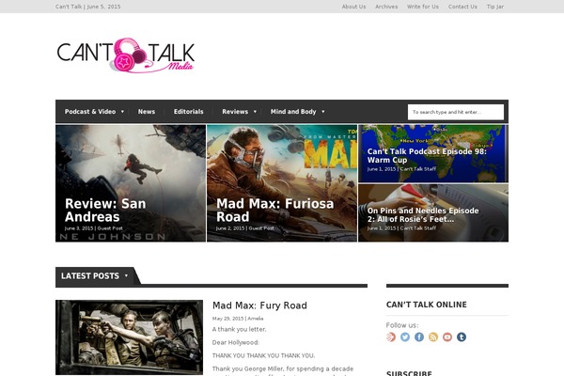Open the Tip Jar link
This screenshot has height=376, width=564.
pos(495,7)
